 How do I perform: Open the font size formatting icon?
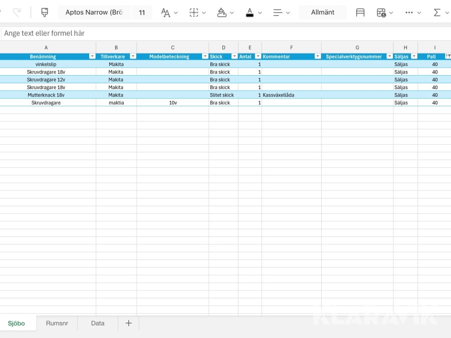click(x=166, y=13)
